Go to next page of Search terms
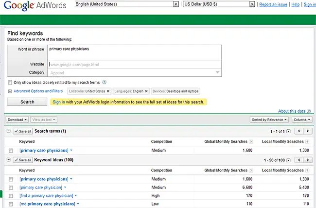The image size is (316, 208). 308,131
